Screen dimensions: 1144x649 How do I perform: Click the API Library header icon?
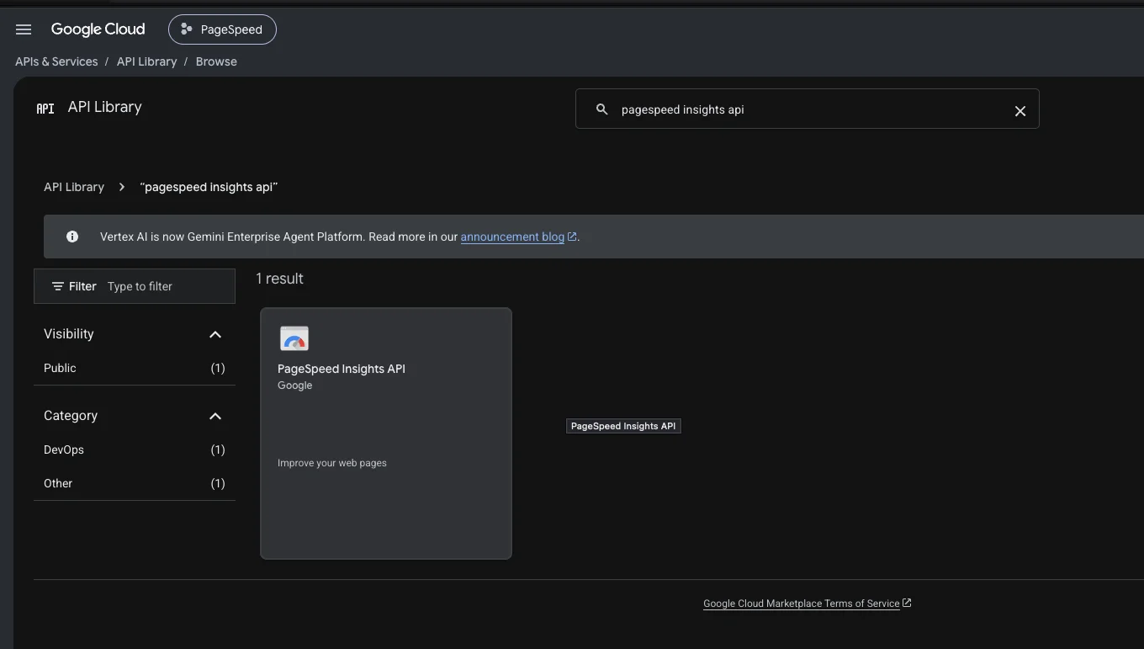pyautogui.click(x=45, y=108)
